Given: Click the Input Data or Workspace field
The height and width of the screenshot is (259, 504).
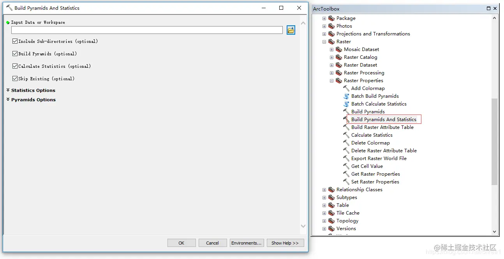Looking at the screenshot, I should (x=147, y=30).
